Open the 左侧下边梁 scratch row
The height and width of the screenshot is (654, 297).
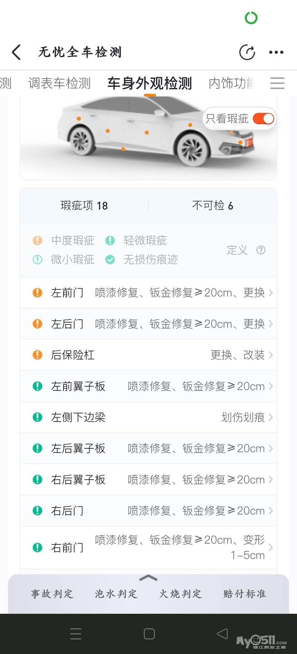(x=148, y=418)
